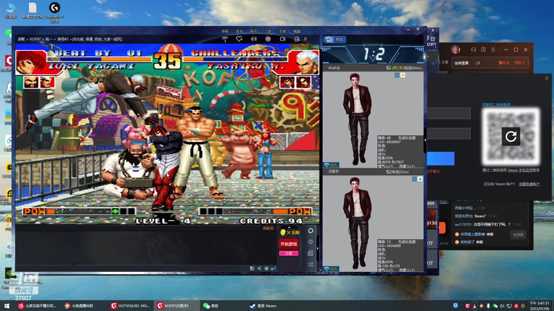
Task: Refresh the Steam QR code
Action: click(511, 136)
